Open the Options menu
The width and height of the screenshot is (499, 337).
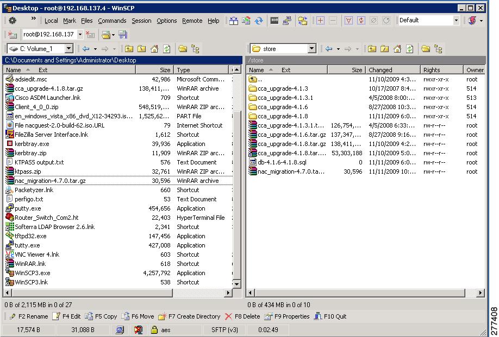166,21
